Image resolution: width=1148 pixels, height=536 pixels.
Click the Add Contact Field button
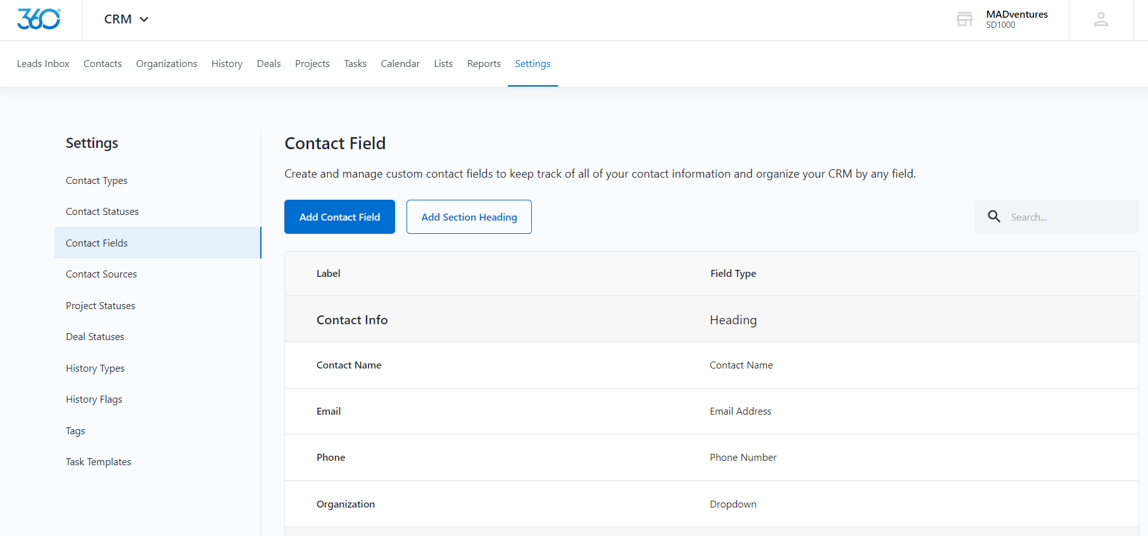339,217
